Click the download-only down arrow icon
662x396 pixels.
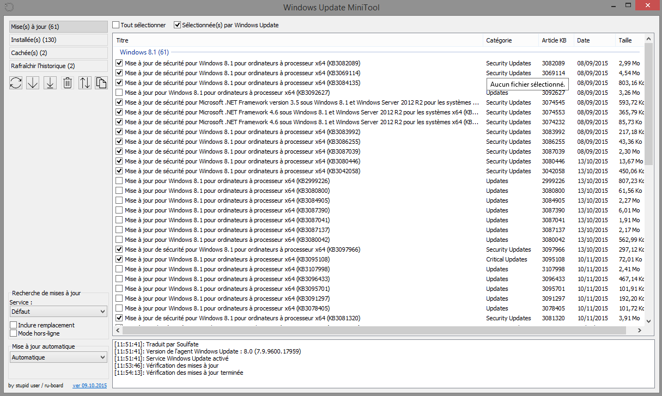click(33, 83)
